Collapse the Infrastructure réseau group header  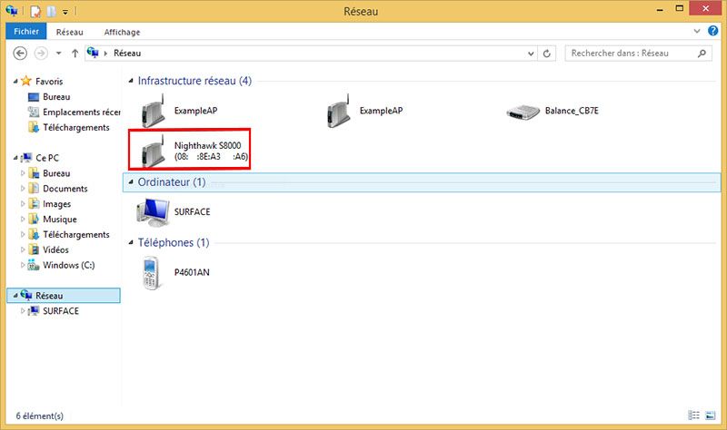click(130, 82)
